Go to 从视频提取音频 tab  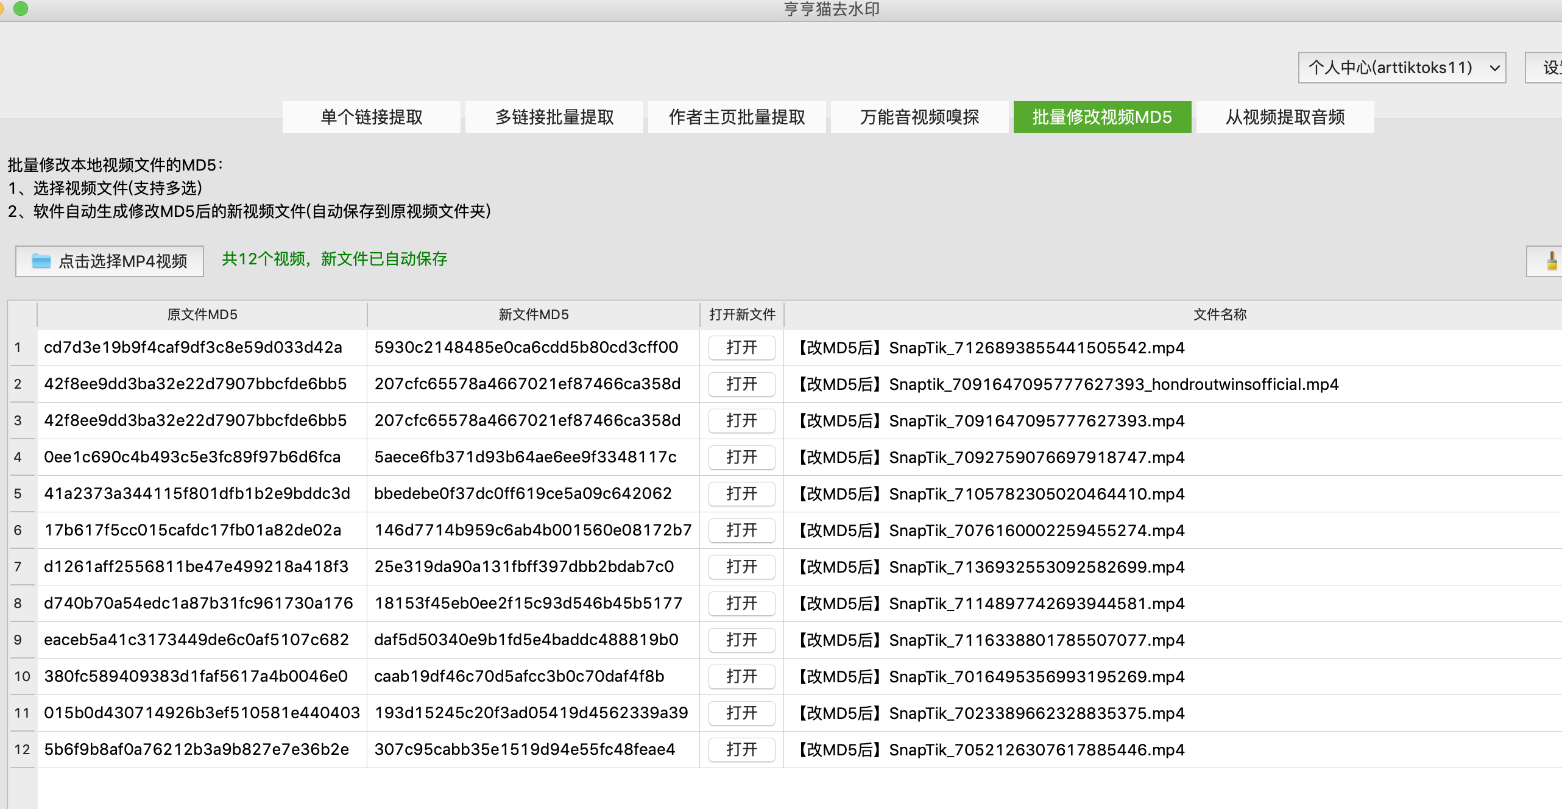coord(1285,117)
